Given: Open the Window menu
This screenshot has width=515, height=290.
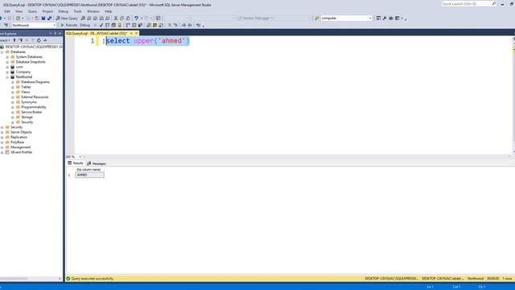Looking at the screenshot, I should pos(93,11).
